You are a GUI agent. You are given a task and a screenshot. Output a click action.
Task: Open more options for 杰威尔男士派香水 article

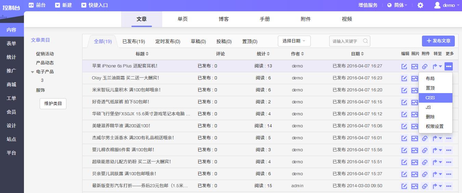[449, 138]
